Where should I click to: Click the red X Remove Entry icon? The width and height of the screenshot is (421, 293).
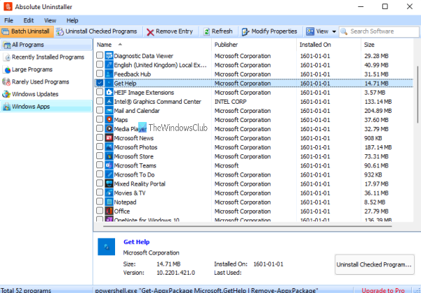[x=150, y=32]
